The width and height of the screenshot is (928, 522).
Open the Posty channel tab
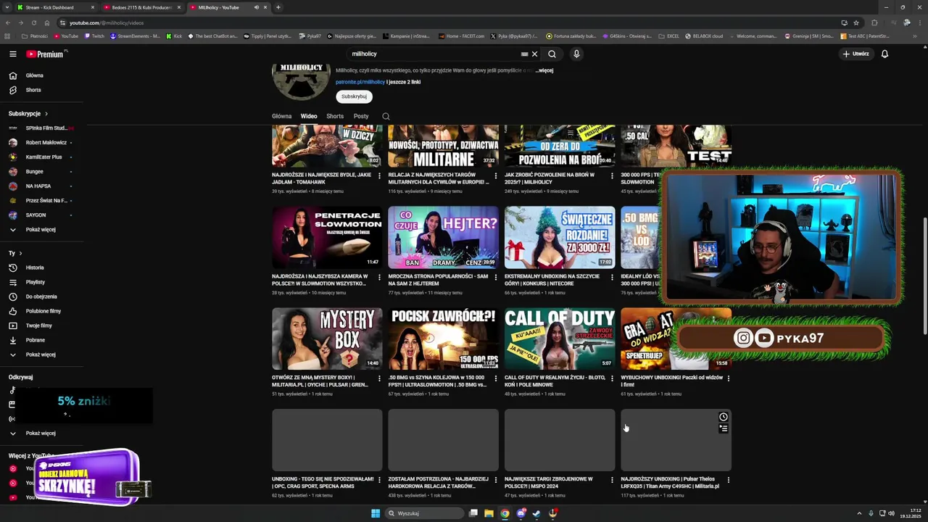point(361,116)
